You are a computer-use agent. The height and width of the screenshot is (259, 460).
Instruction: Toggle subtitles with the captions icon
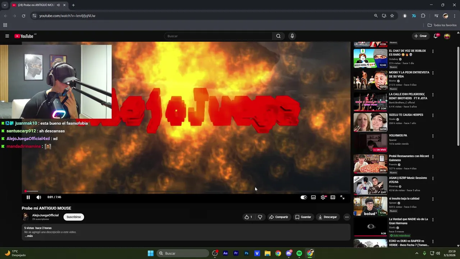coord(313,197)
